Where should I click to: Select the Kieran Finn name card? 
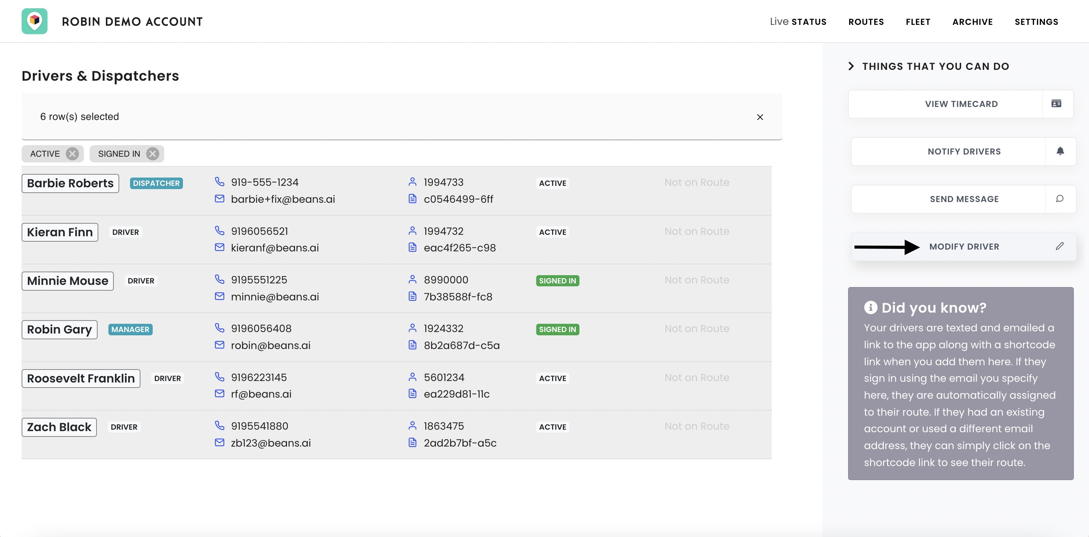tap(60, 232)
